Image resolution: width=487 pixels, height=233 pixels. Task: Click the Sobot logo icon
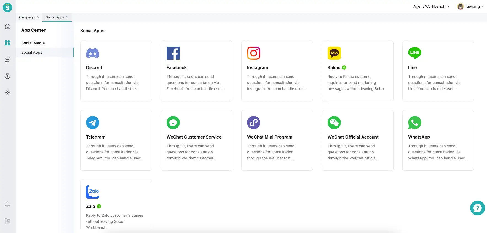(x=7, y=7)
